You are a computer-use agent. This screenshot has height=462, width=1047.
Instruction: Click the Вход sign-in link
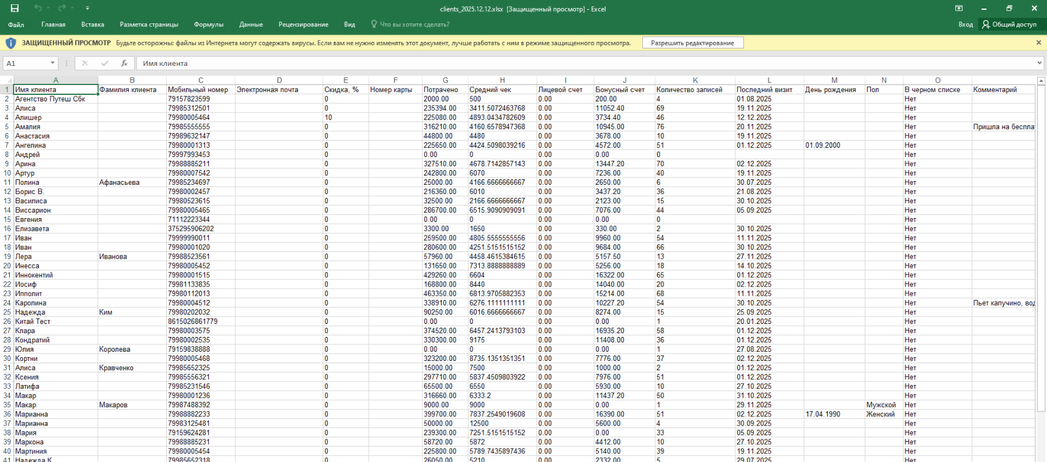tap(965, 25)
